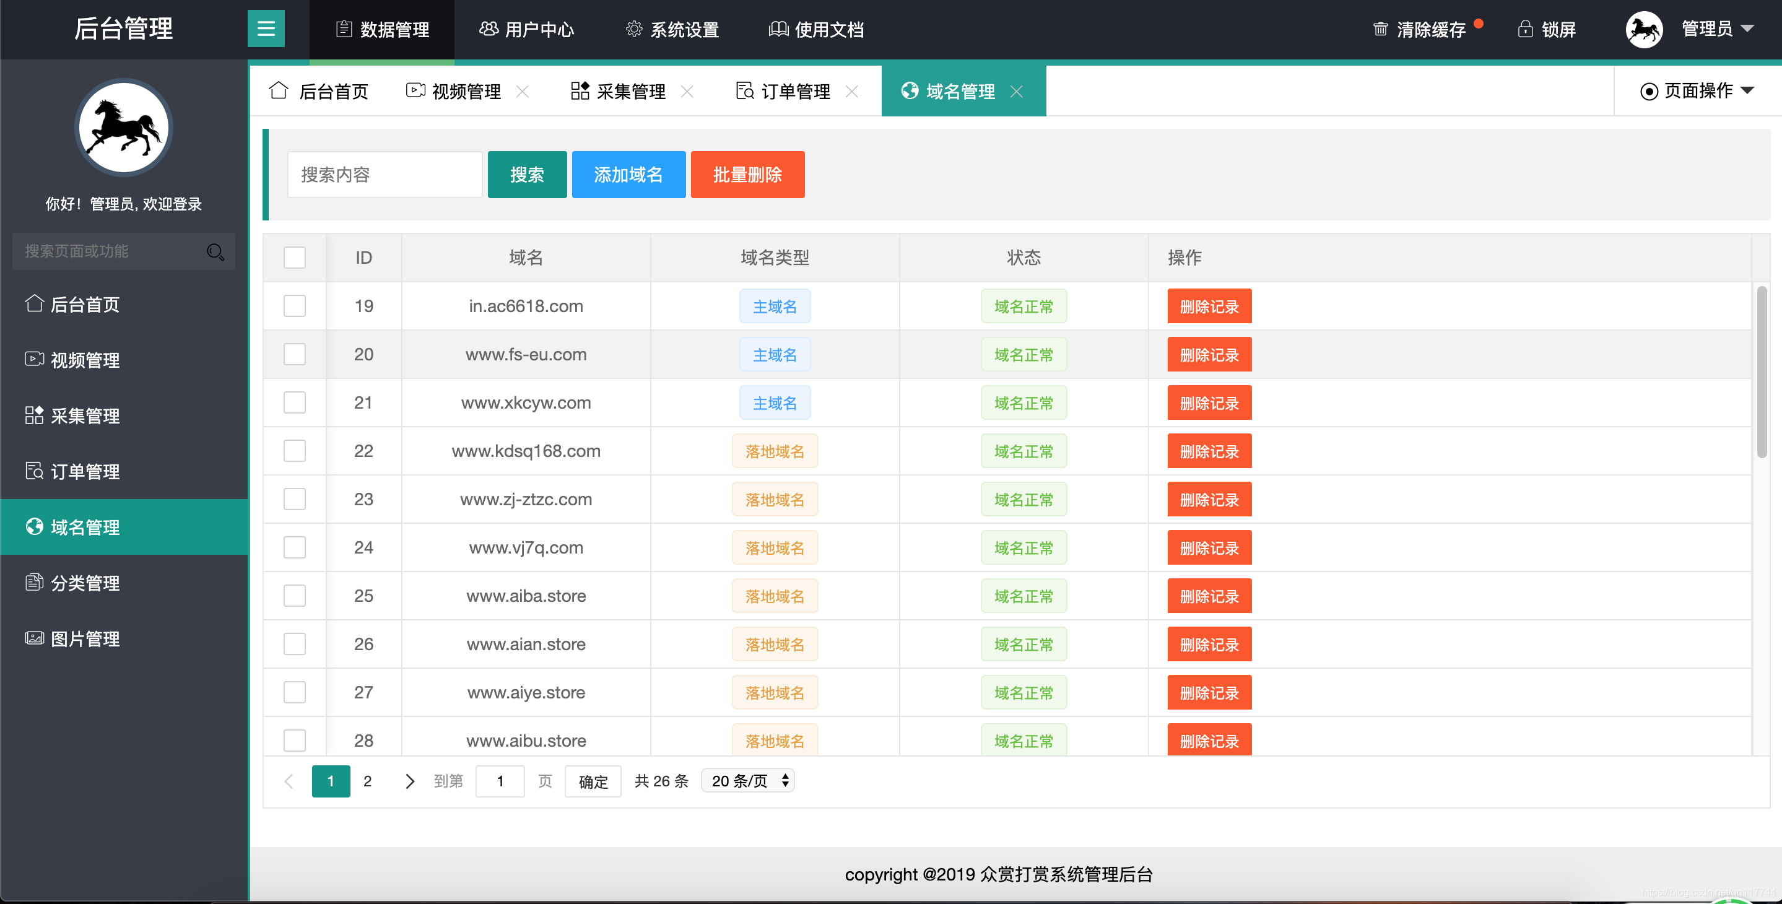Click the grid icon on 采集管理 tab
The width and height of the screenshot is (1782, 904).
coord(580,90)
